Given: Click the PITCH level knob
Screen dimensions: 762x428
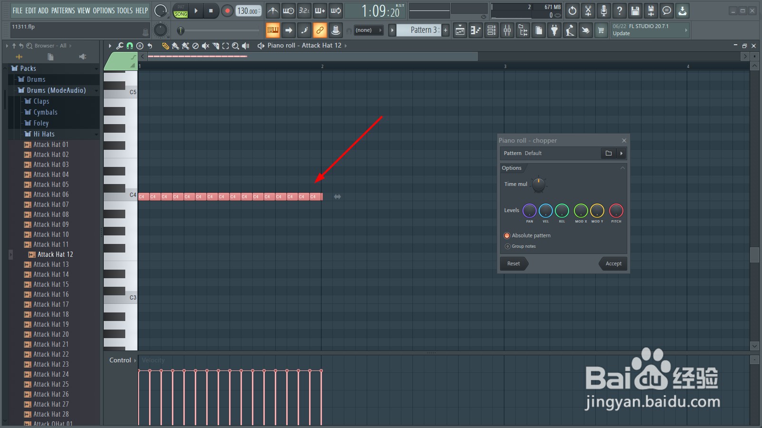Looking at the screenshot, I should pyautogui.click(x=616, y=210).
